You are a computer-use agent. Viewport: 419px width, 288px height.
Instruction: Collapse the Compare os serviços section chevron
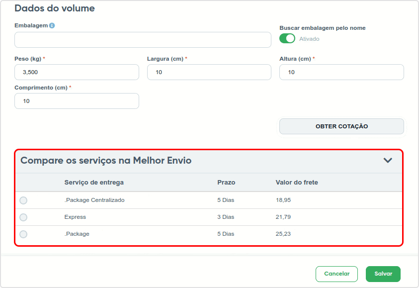pos(388,160)
